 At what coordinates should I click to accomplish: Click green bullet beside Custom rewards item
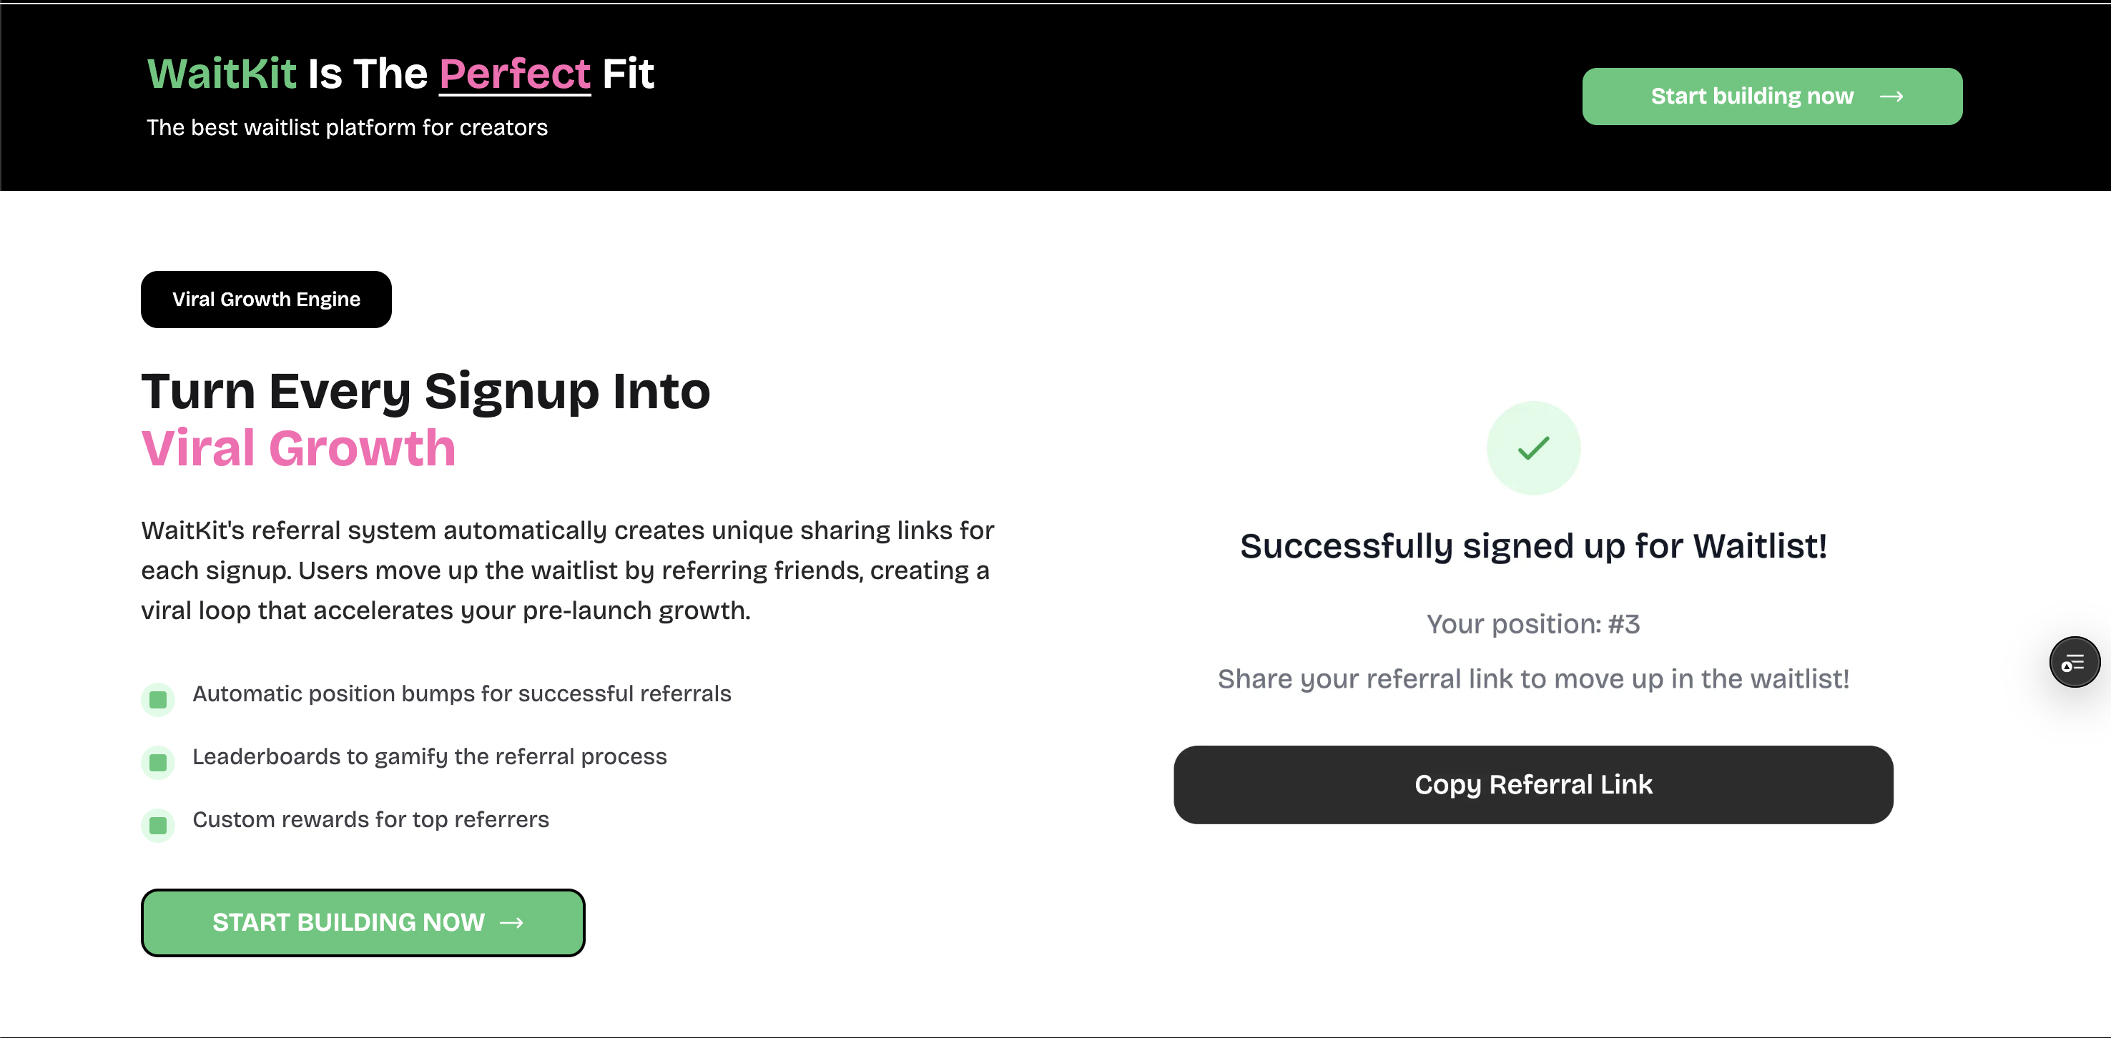158,825
